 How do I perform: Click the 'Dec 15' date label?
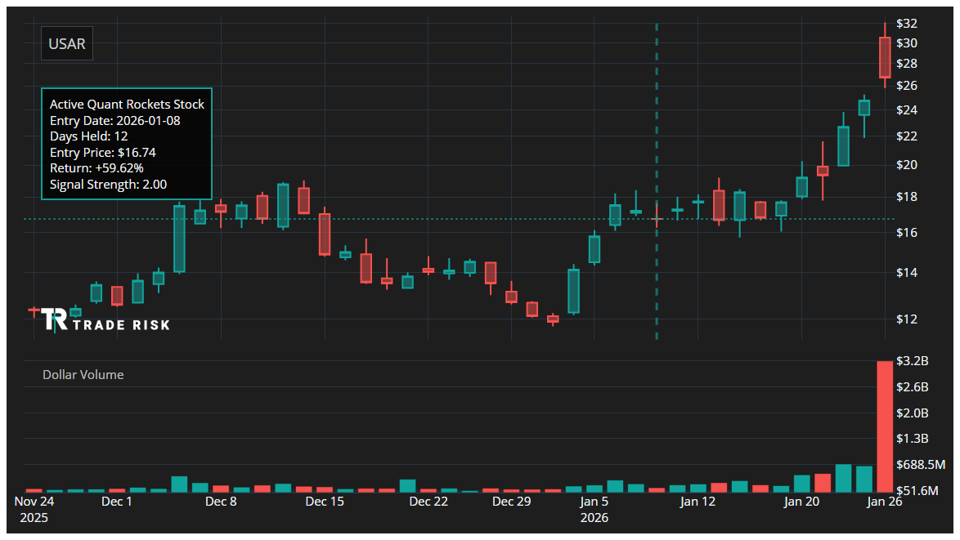[x=325, y=502]
